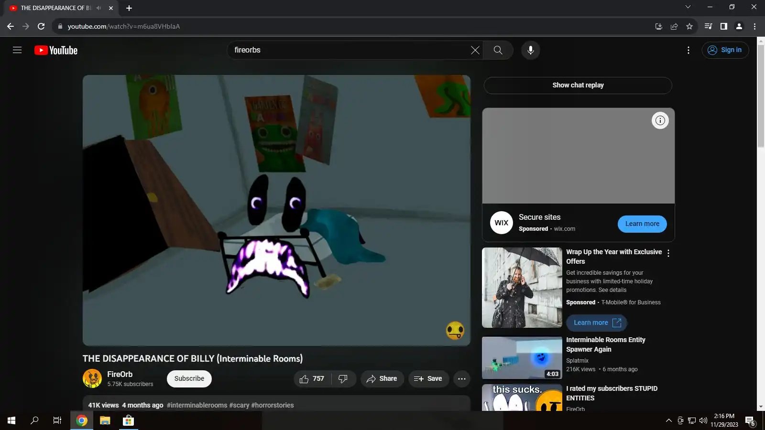
Task: Subscribe to FireOrb channel
Action: click(x=189, y=378)
